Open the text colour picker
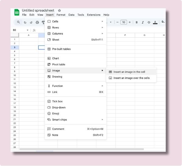The height and width of the screenshot is (166, 182). (155, 22)
